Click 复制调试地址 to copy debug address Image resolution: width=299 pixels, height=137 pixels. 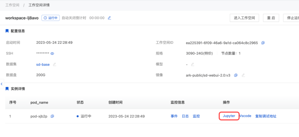pyautogui.click(x=265, y=116)
